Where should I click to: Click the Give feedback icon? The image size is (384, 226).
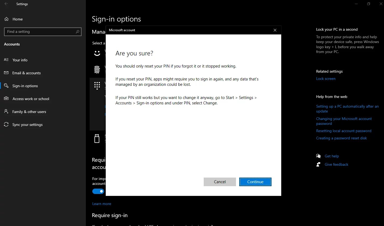318,164
